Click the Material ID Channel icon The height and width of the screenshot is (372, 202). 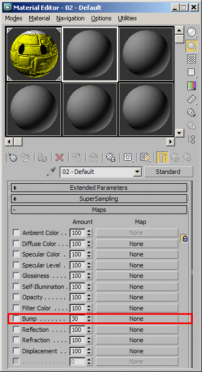[x=128, y=157]
